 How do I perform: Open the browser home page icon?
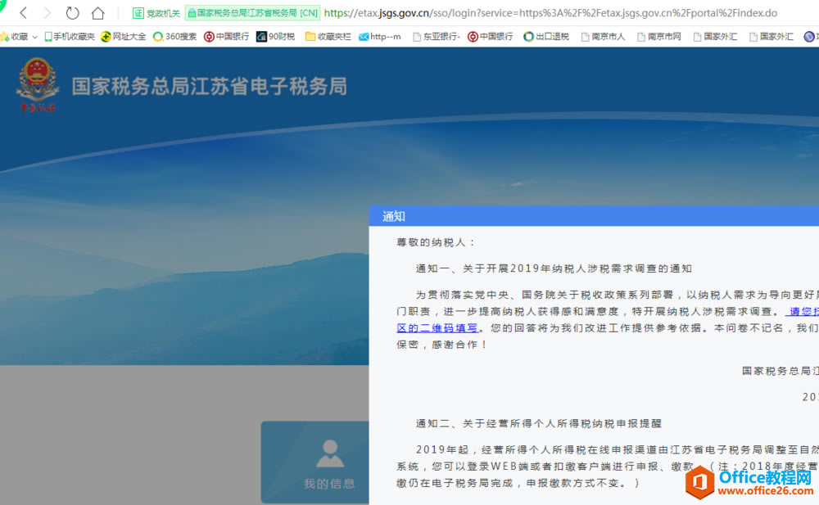point(97,12)
